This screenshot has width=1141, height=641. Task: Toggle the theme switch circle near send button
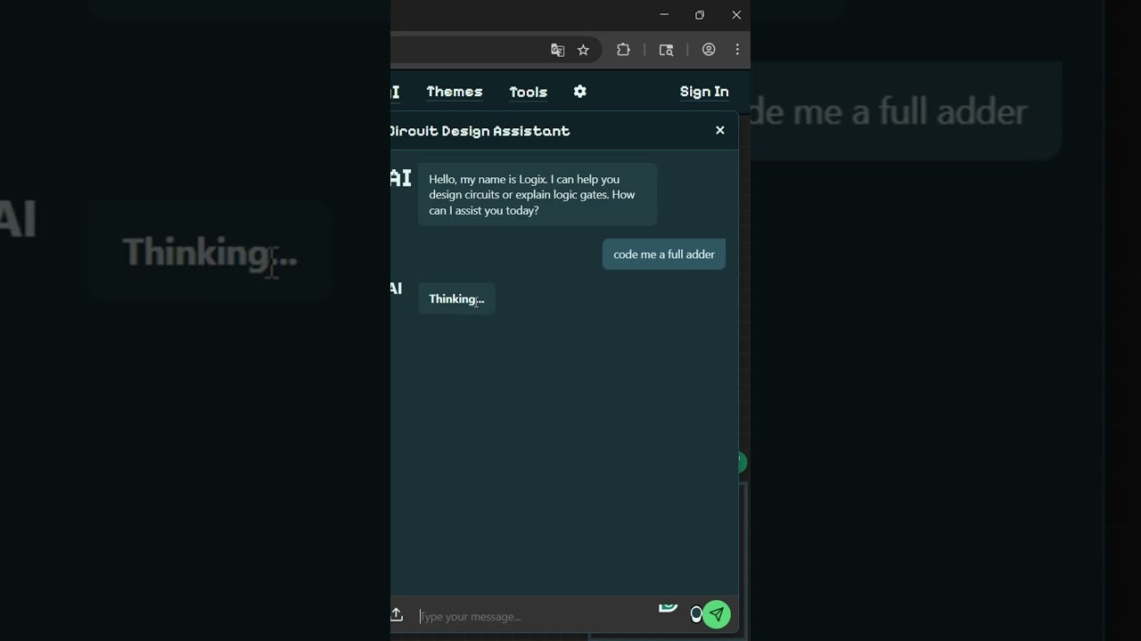coord(697,613)
